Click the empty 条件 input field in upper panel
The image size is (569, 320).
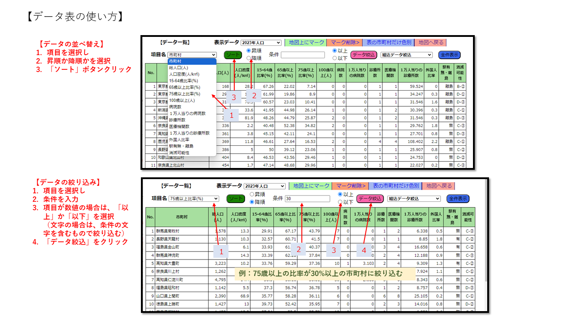(x=303, y=55)
